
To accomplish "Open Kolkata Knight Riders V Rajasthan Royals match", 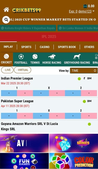I will coord(28,28).
